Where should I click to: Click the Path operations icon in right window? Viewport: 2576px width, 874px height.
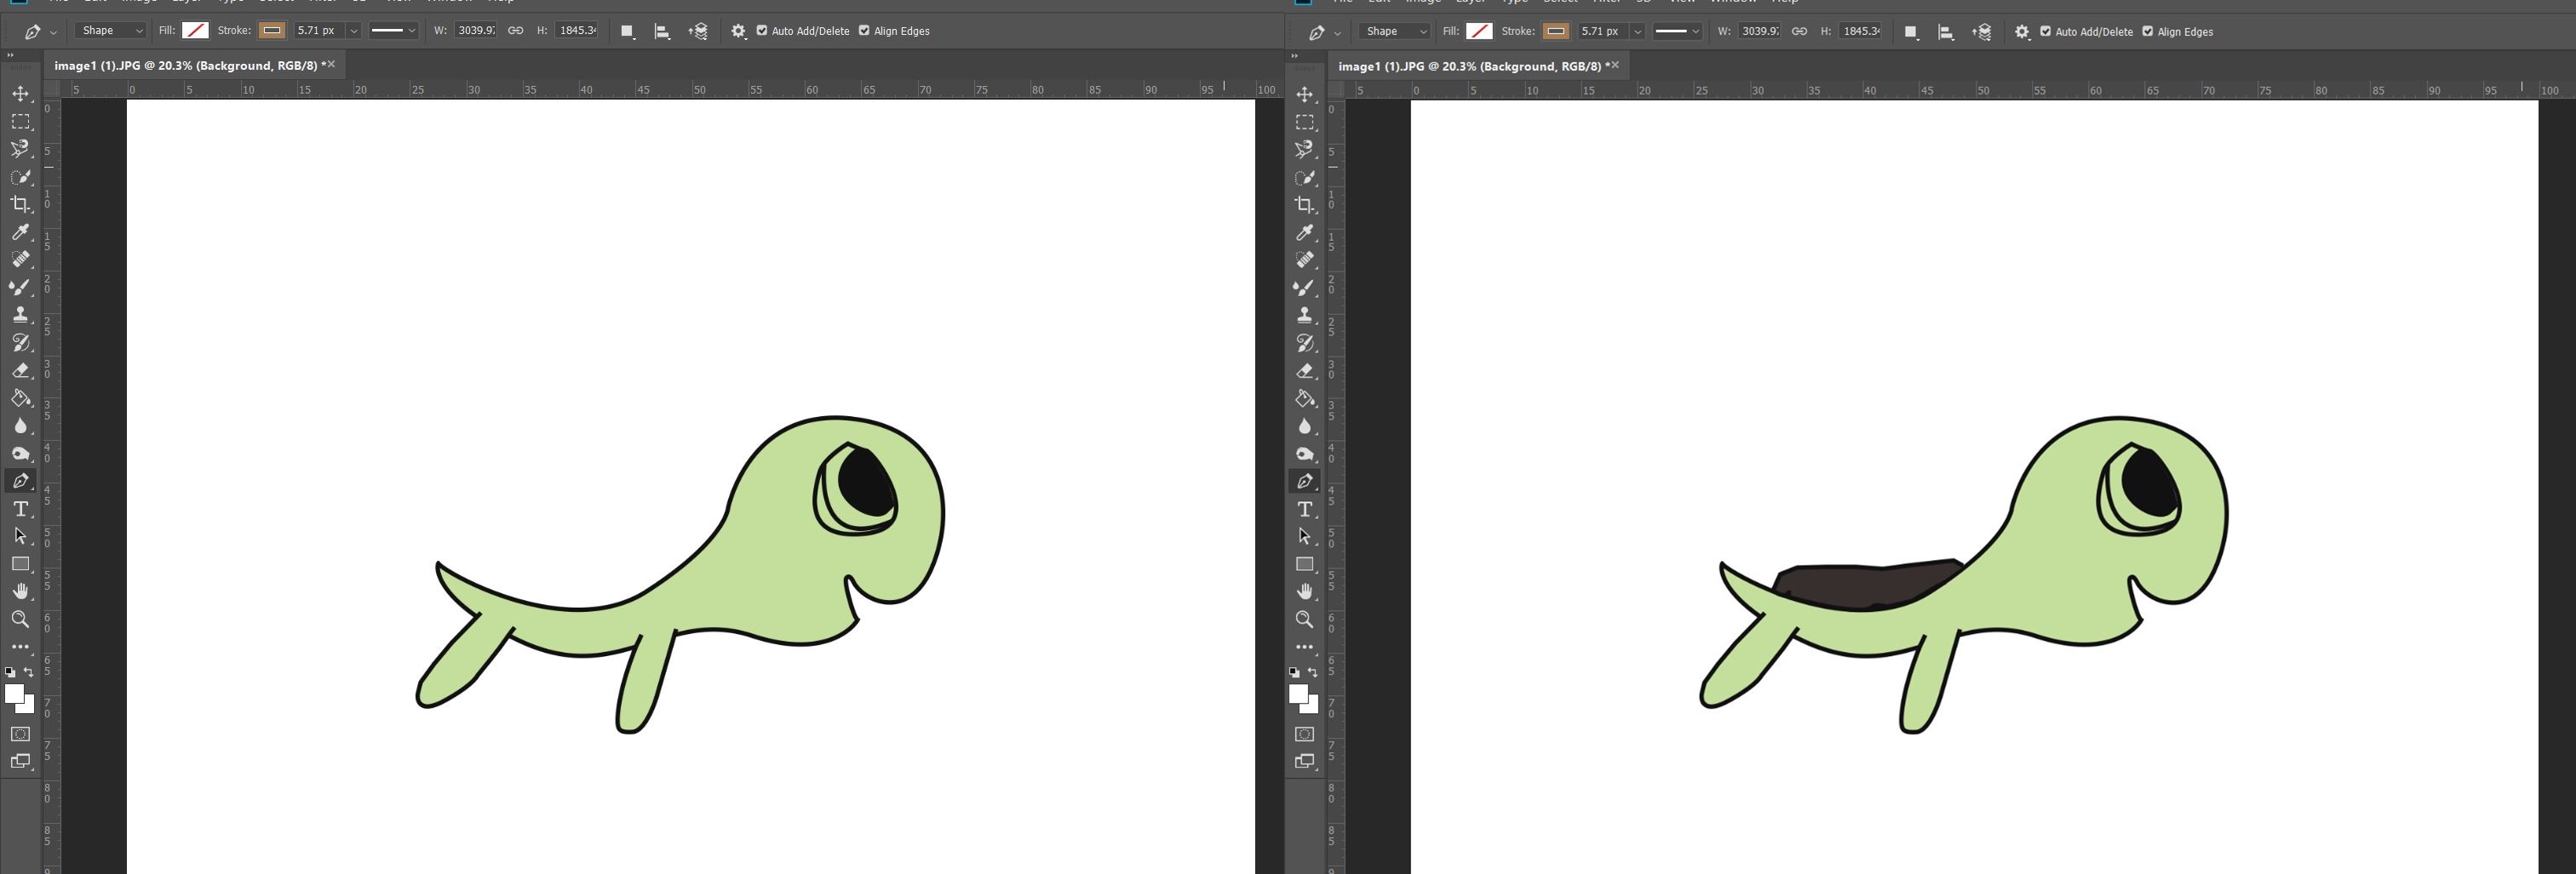click(x=1911, y=32)
